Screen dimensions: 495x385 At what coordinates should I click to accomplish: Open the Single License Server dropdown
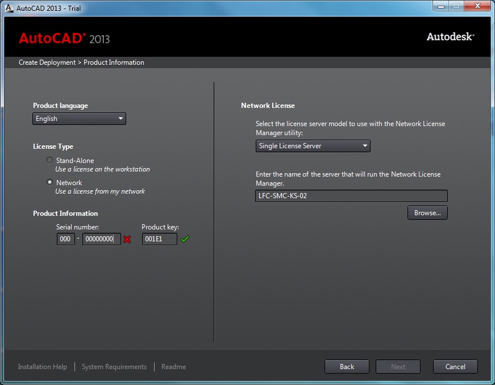coord(313,146)
